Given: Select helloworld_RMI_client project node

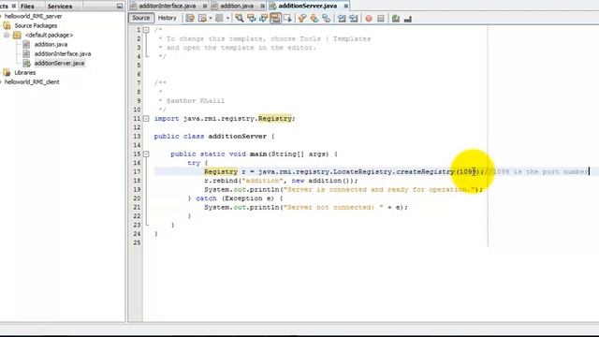Looking at the screenshot, I should click(32, 82).
